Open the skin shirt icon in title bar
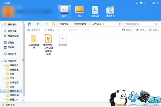 click(141, 3)
